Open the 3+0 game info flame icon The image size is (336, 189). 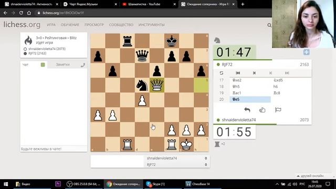(x=28, y=40)
